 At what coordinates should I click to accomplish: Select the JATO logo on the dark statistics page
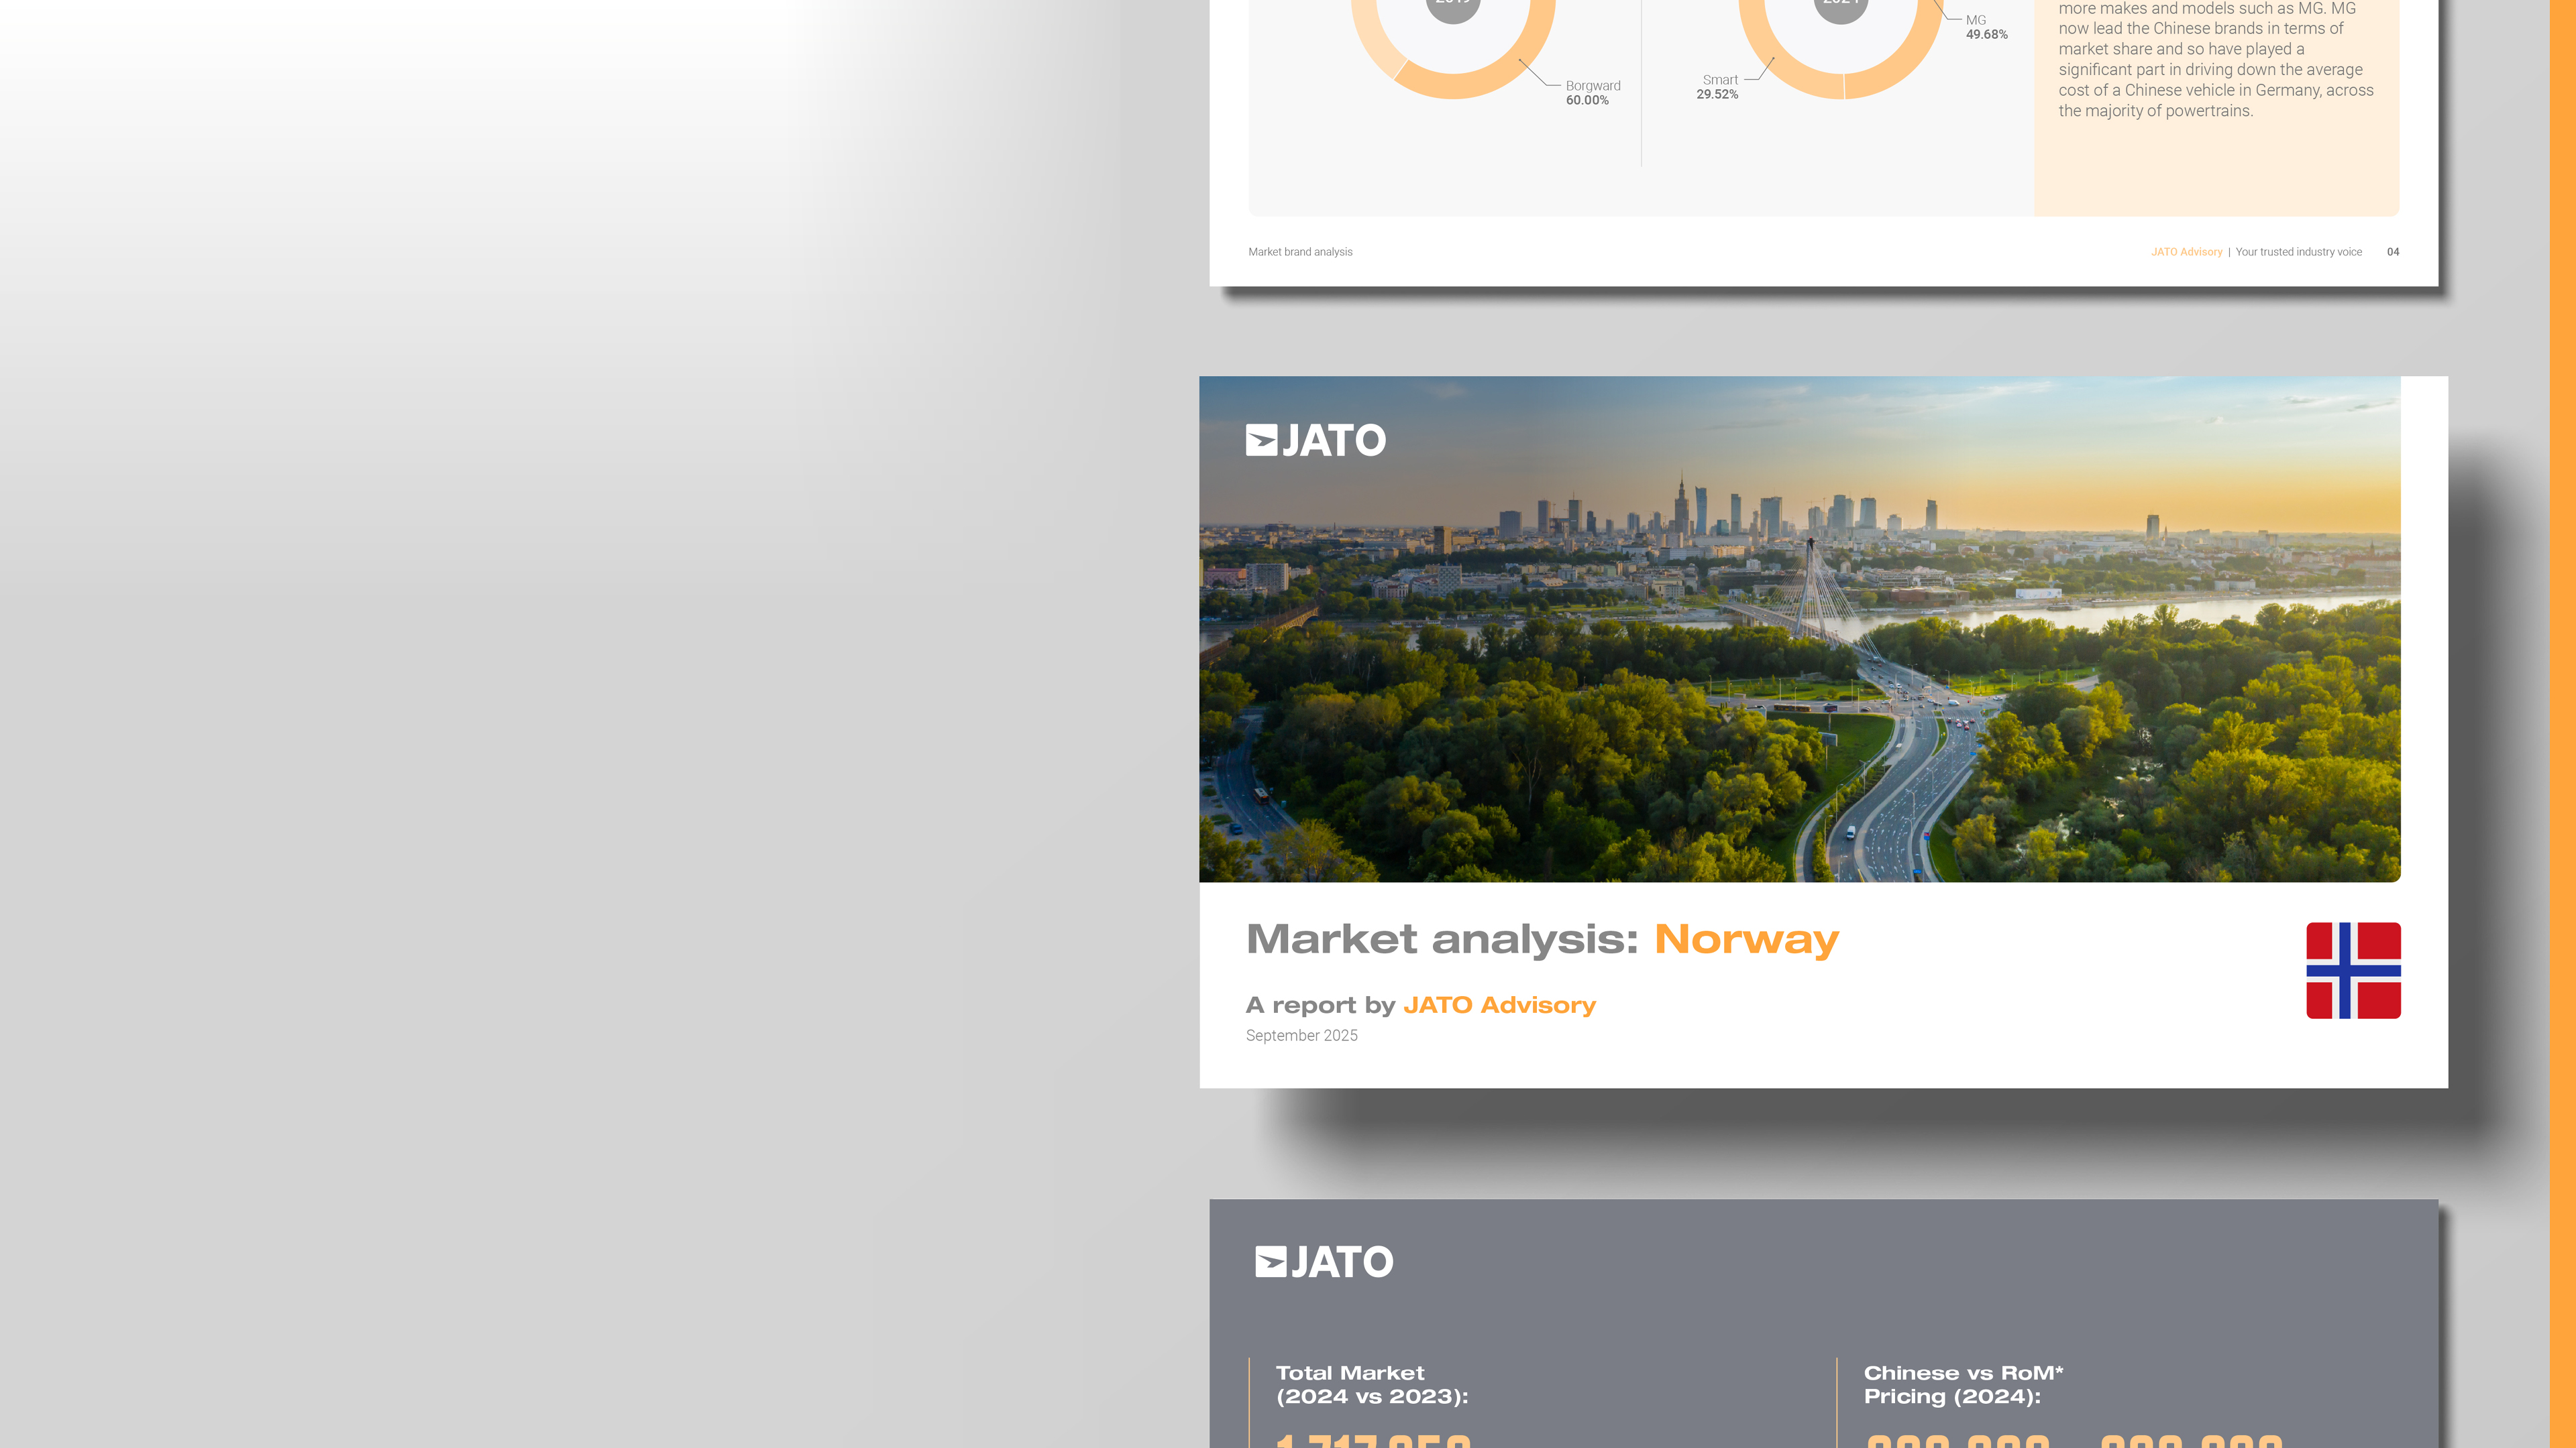pos(1322,1263)
